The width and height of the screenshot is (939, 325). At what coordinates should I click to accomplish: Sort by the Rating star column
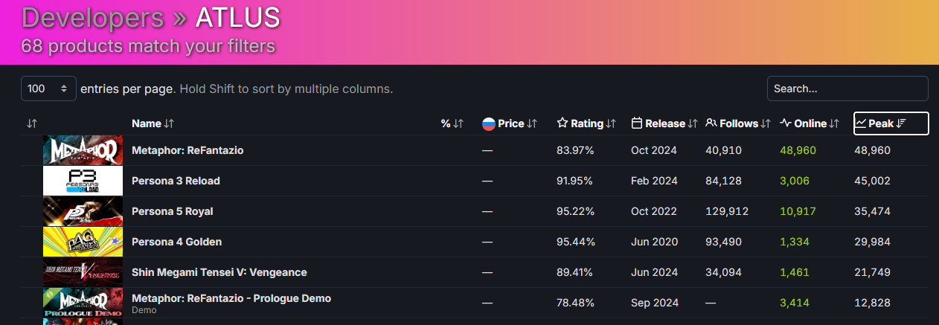pos(586,123)
